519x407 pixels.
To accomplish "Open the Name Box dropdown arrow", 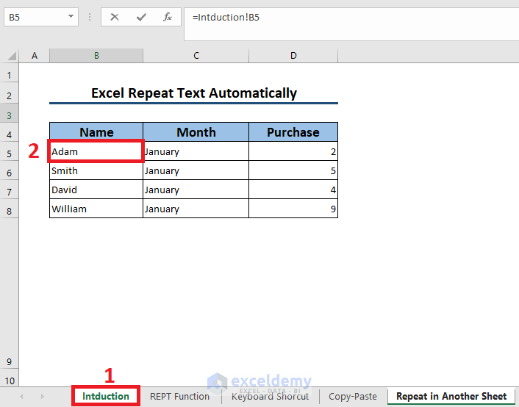I will coord(71,16).
